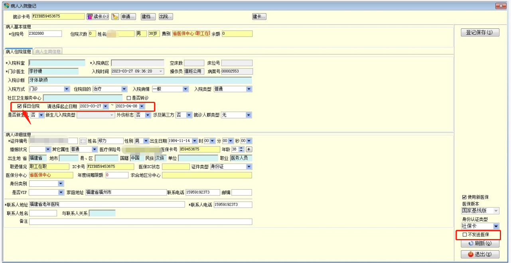Open the birth hour 时 dropdown

click(212, 141)
